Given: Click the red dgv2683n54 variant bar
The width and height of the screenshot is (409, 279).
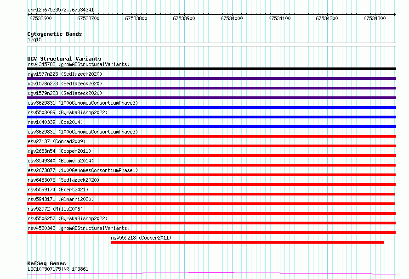Looking at the screenshot, I should [x=211, y=156].
